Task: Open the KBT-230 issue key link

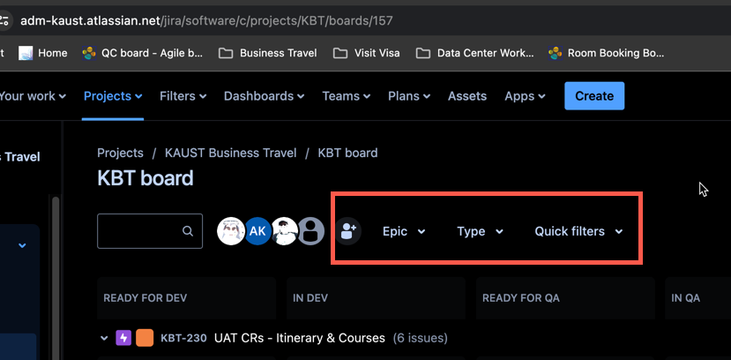Action: [183, 338]
